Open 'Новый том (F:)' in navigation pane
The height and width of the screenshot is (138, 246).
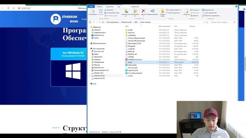99,78
